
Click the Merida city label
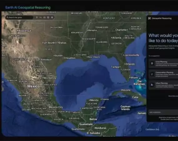(94, 100)
